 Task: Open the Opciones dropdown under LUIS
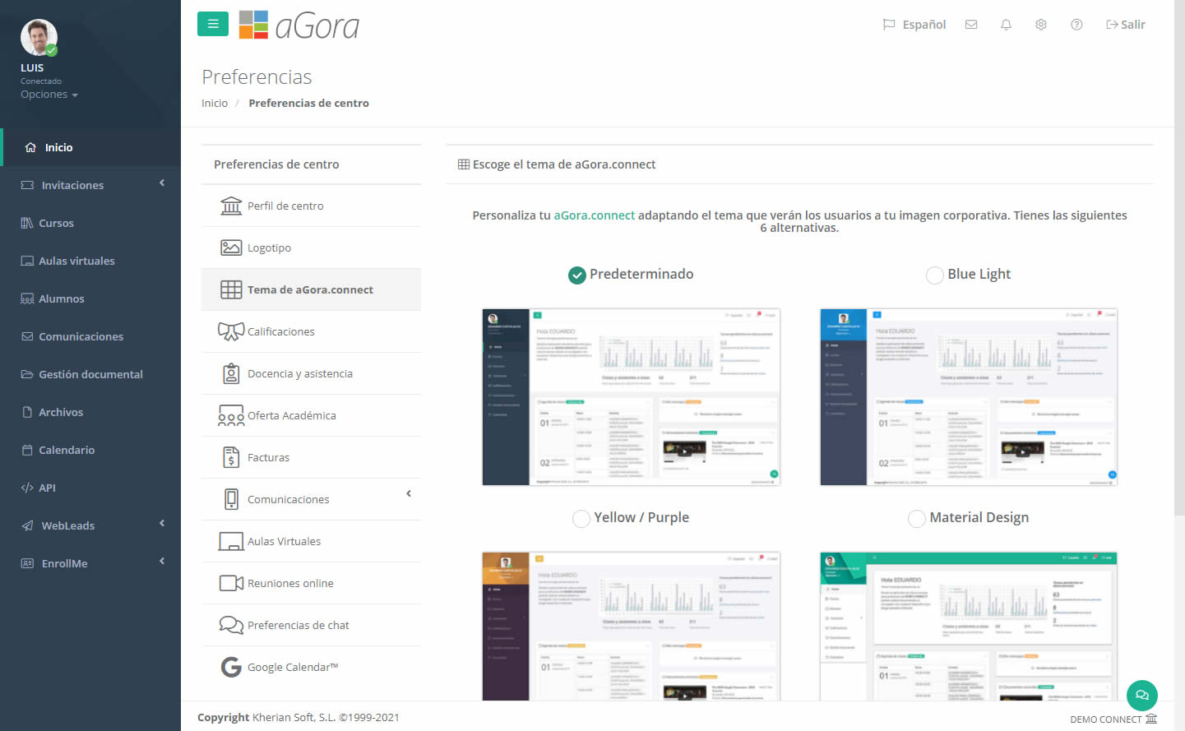coord(49,95)
